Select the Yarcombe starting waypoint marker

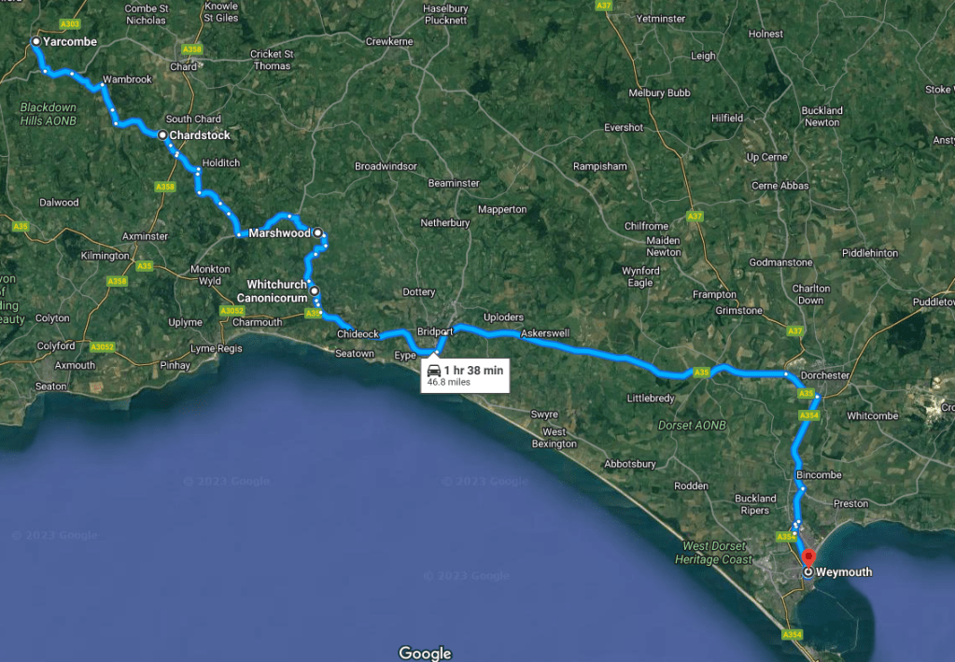[35, 41]
